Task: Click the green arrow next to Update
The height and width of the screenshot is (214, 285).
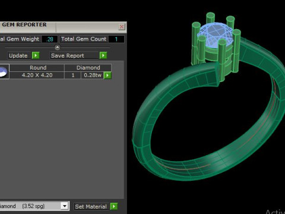Action: tap(36, 55)
